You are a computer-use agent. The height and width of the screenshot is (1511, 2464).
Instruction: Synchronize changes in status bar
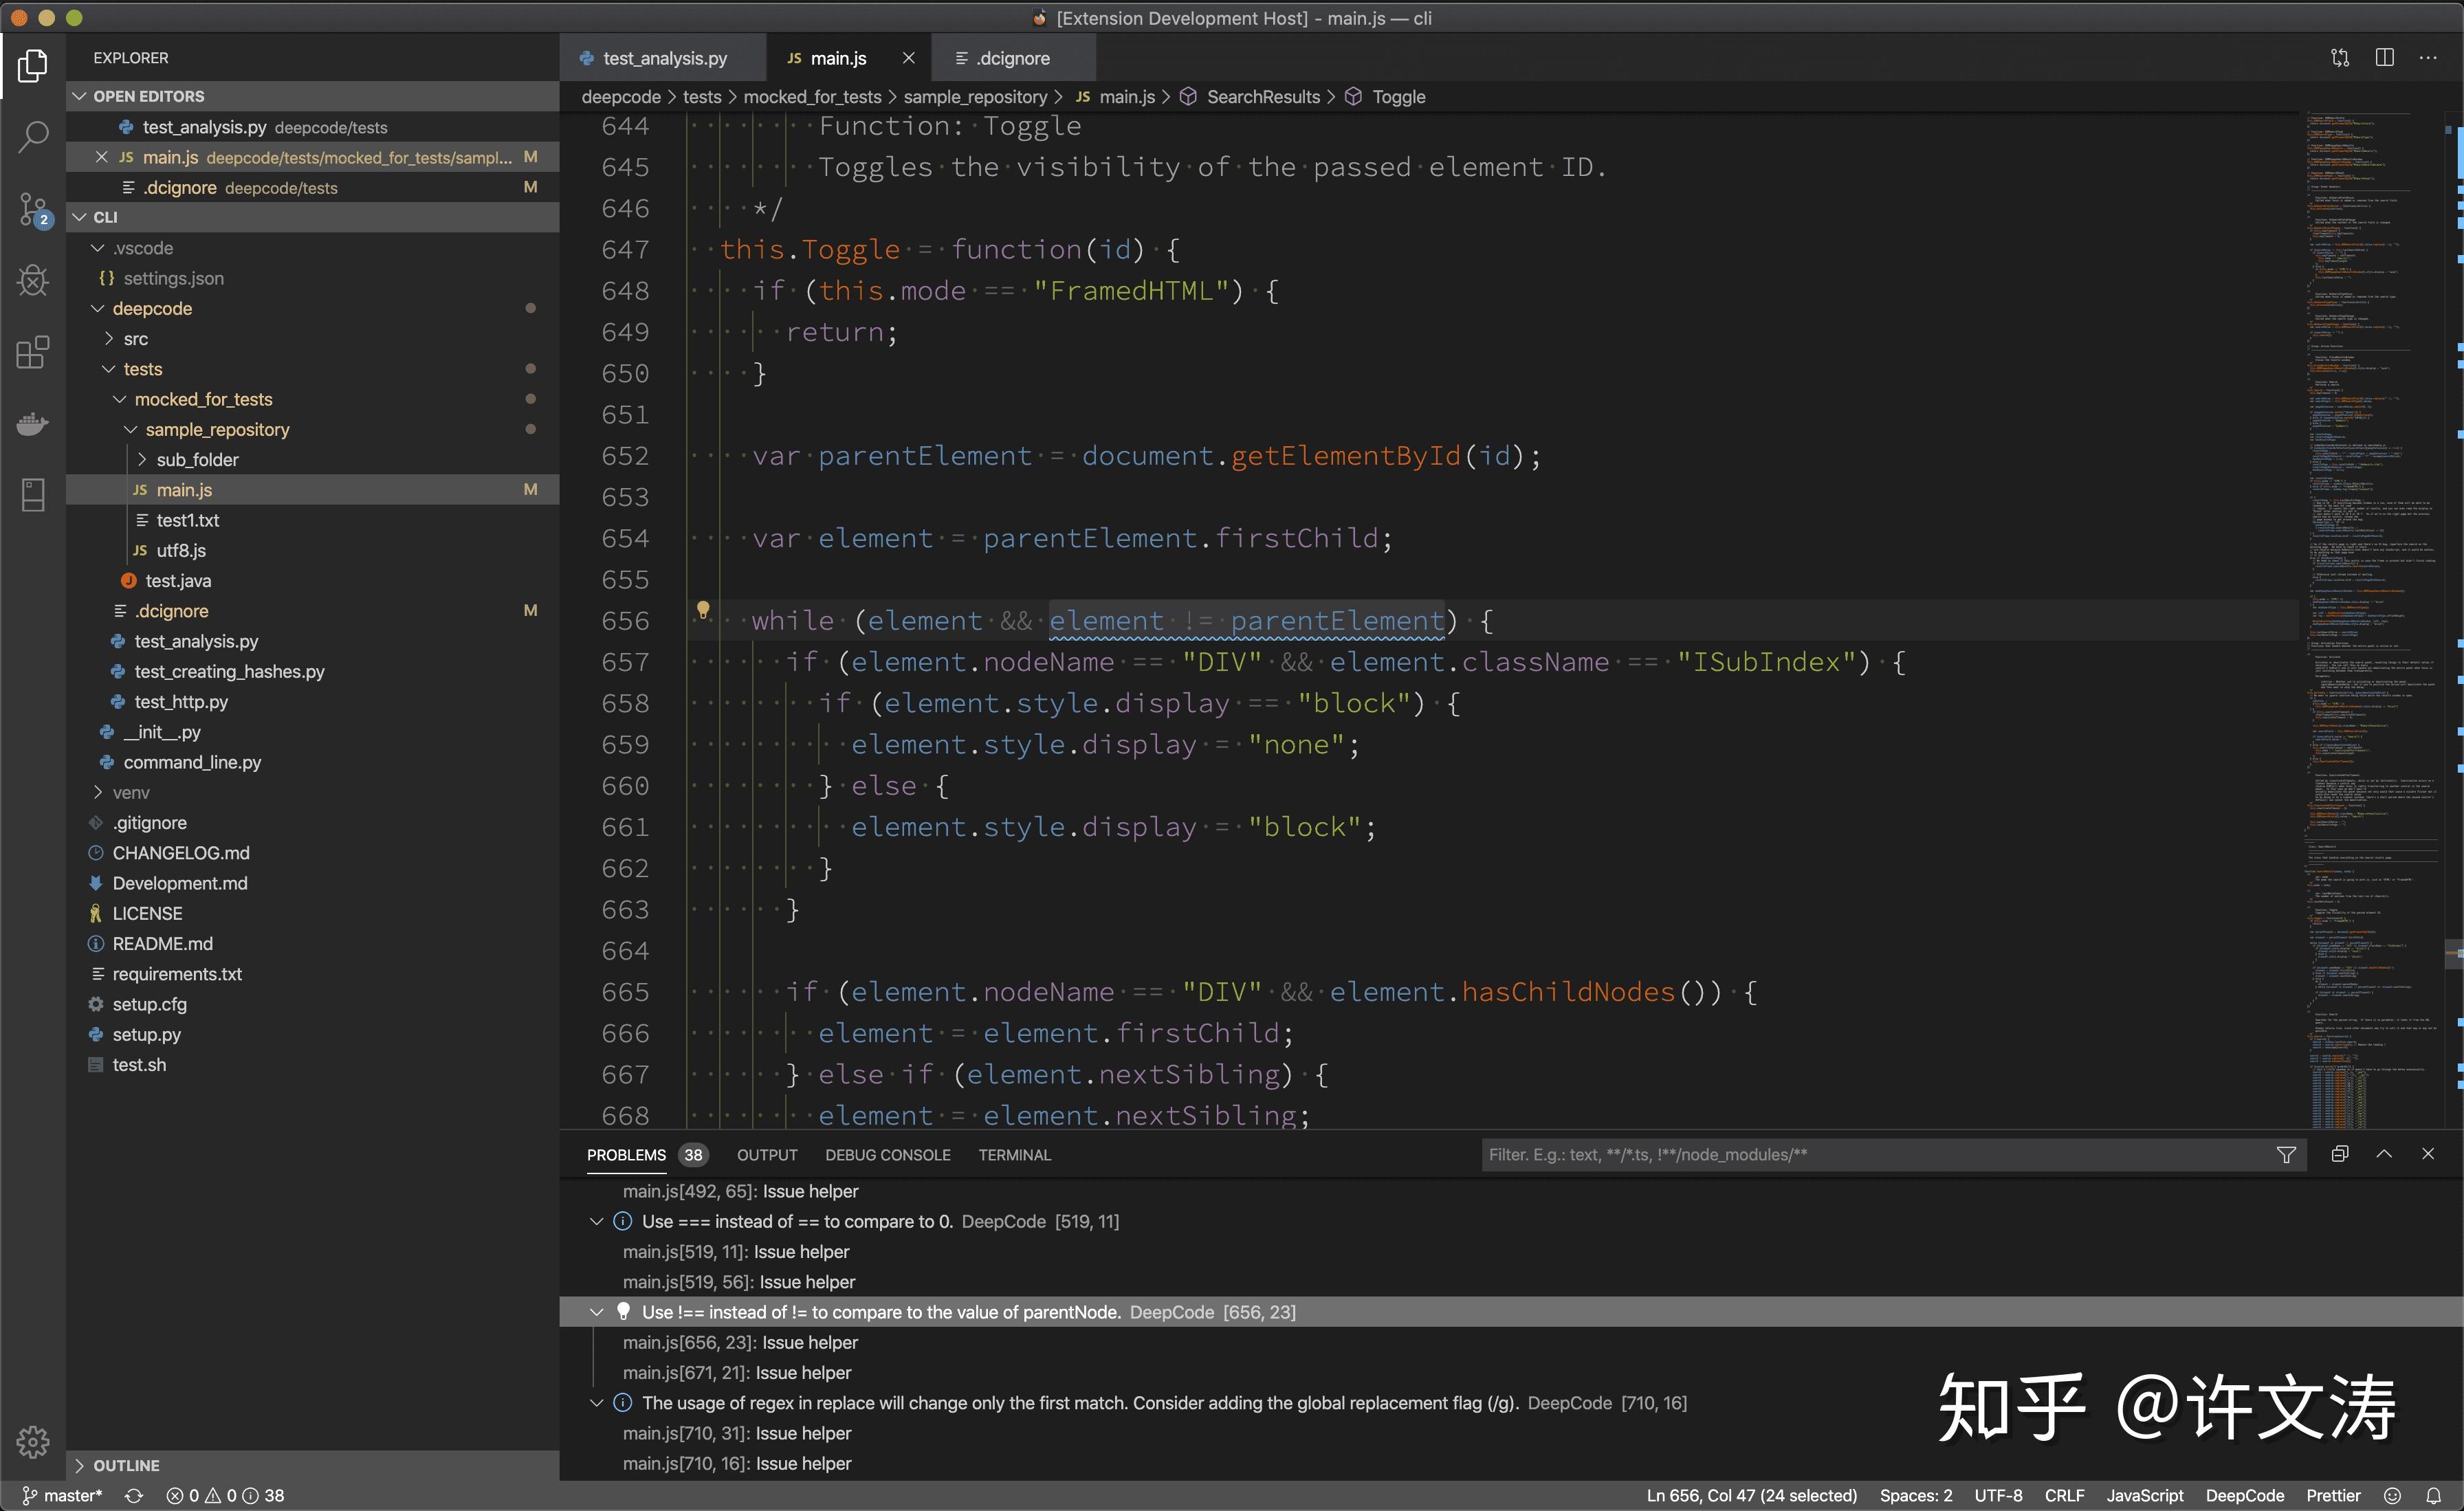point(134,1496)
